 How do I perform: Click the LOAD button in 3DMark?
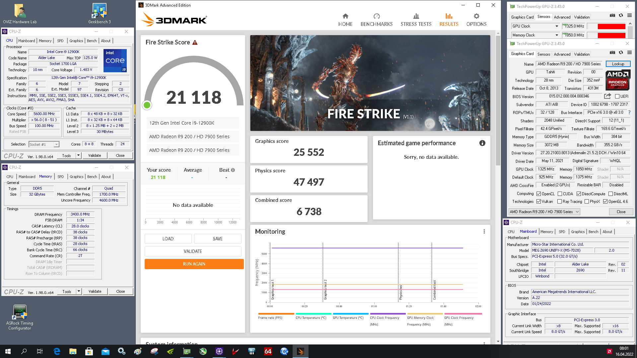point(168,239)
